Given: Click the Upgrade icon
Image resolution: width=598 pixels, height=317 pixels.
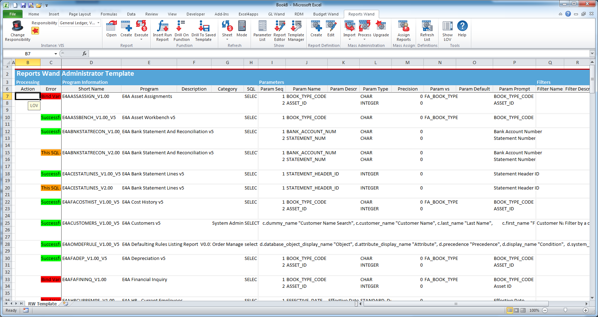Looking at the screenshot, I should [381, 26].
